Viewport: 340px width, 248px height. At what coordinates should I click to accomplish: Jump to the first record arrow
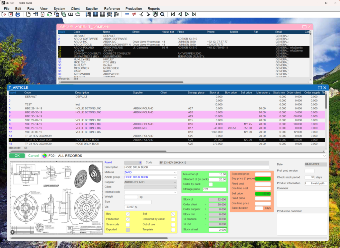point(173,14)
